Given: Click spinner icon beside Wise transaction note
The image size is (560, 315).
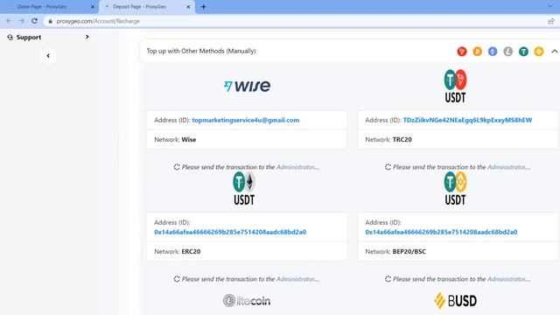Looking at the screenshot, I should click(177, 167).
